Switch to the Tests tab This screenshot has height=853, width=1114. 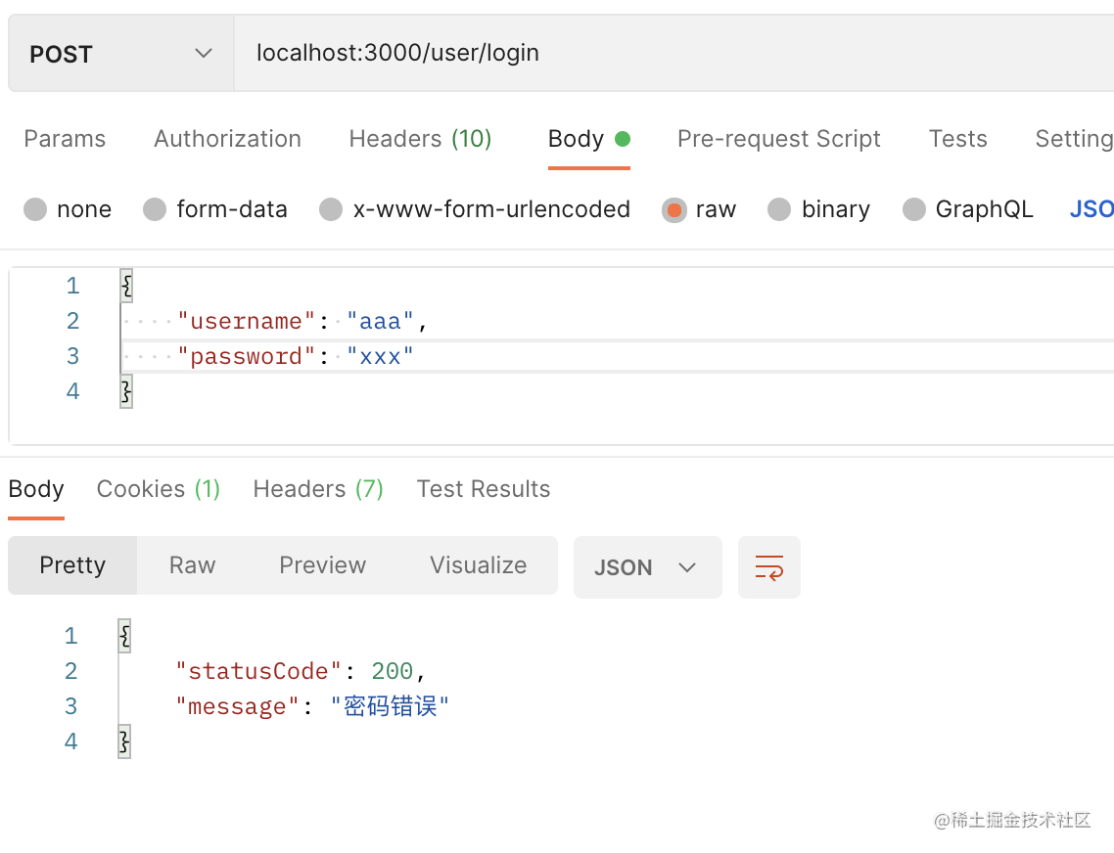pyautogui.click(x=957, y=139)
